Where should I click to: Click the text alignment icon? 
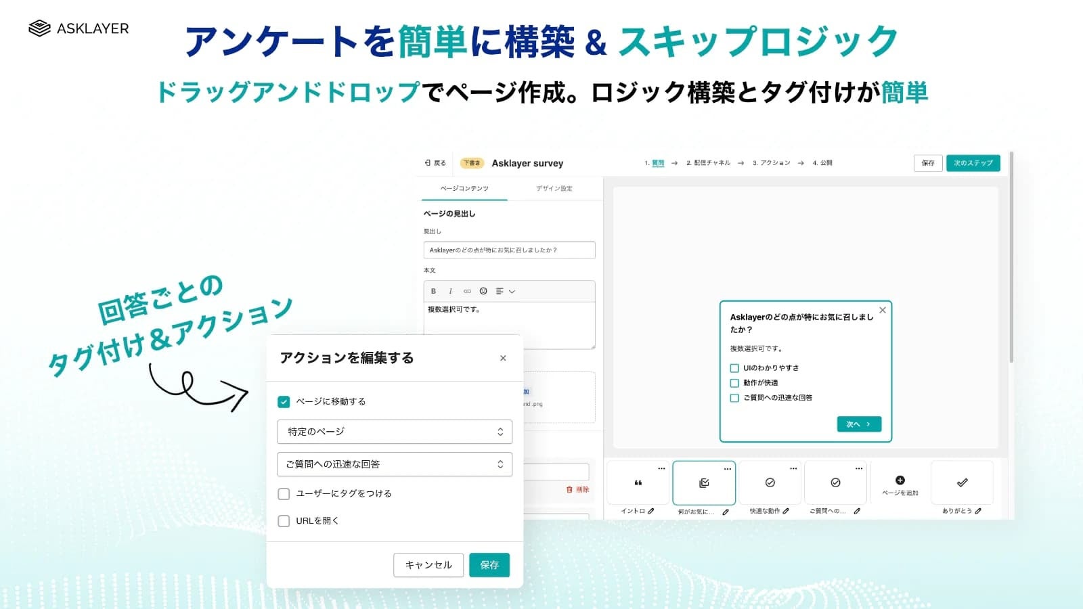(500, 291)
